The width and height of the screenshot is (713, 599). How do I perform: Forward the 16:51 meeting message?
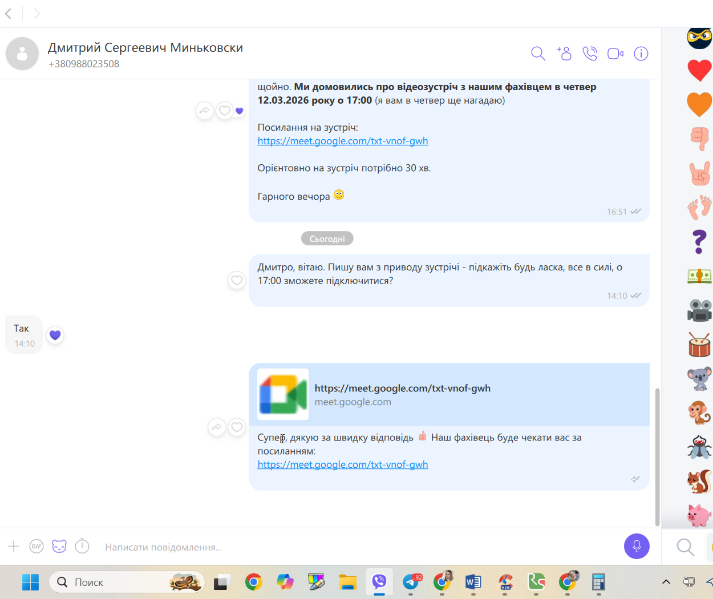pos(204,111)
